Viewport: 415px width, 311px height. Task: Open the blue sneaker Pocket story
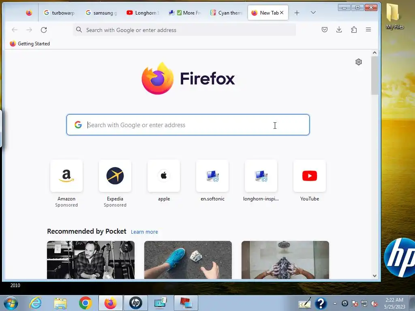tap(188, 260)
